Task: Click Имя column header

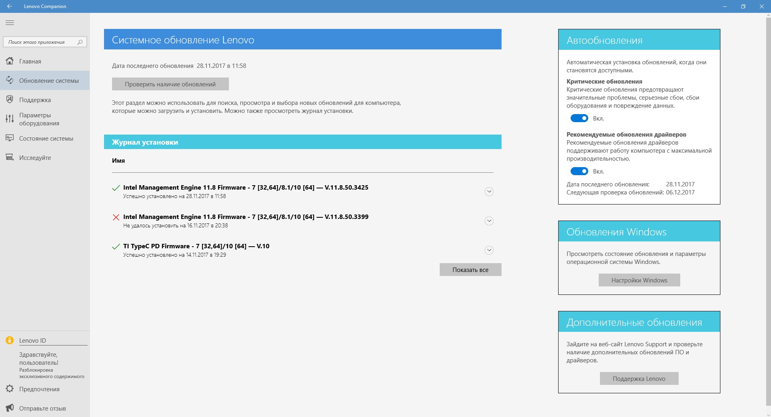Action: click(x=118, y=160)
